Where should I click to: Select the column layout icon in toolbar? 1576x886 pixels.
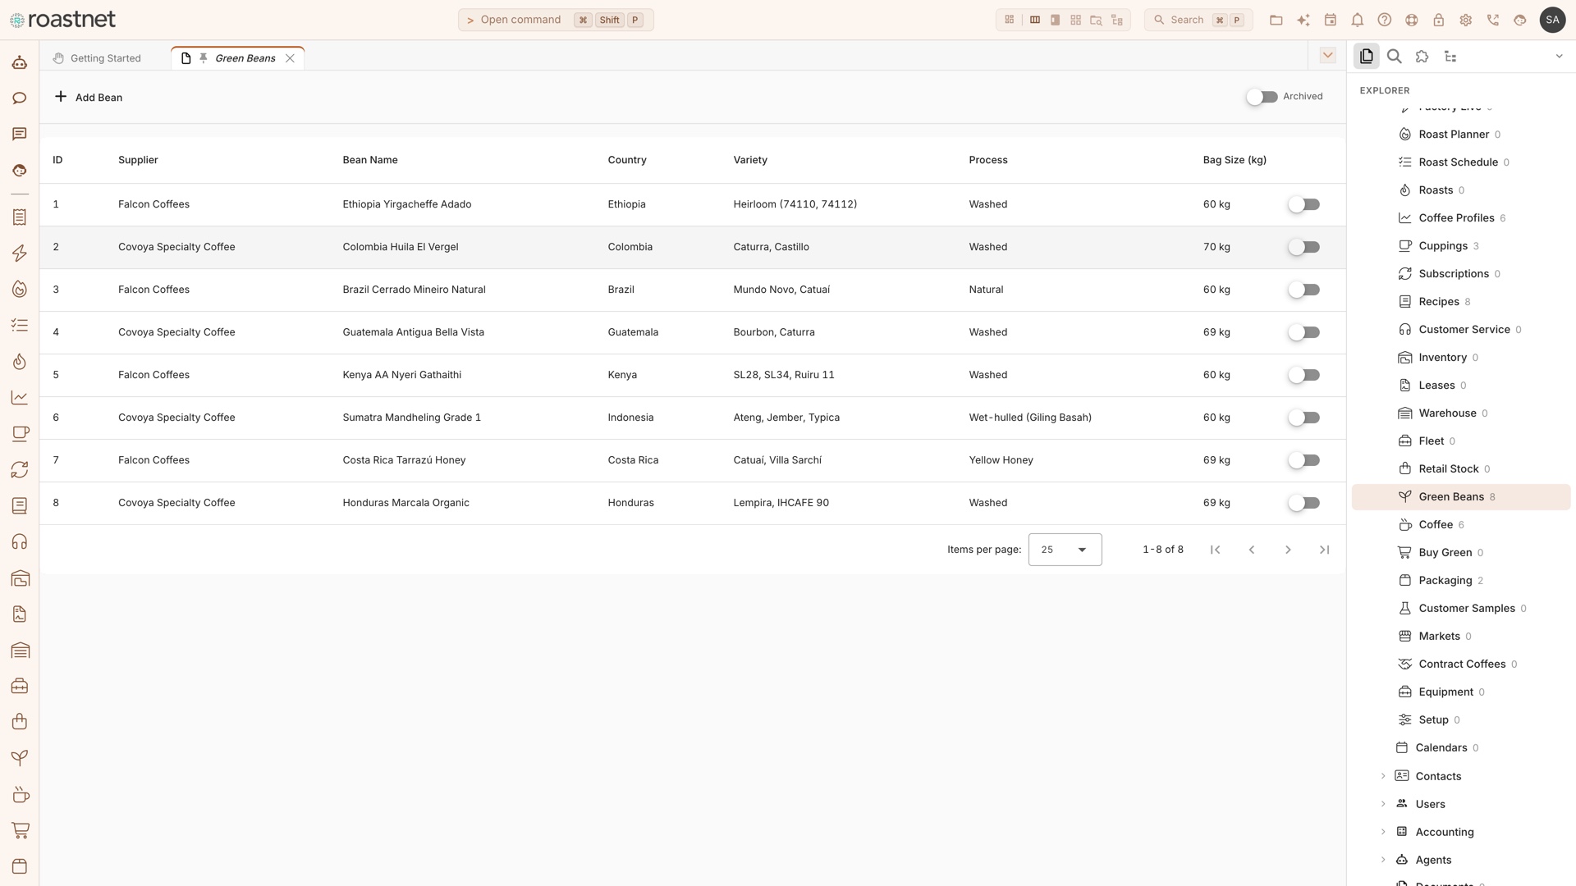1034,20
